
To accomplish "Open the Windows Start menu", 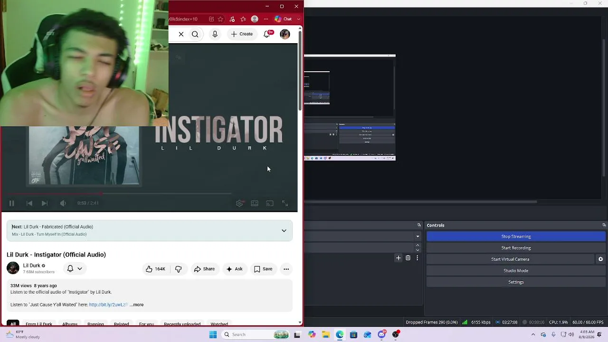I will coord(213,334).
